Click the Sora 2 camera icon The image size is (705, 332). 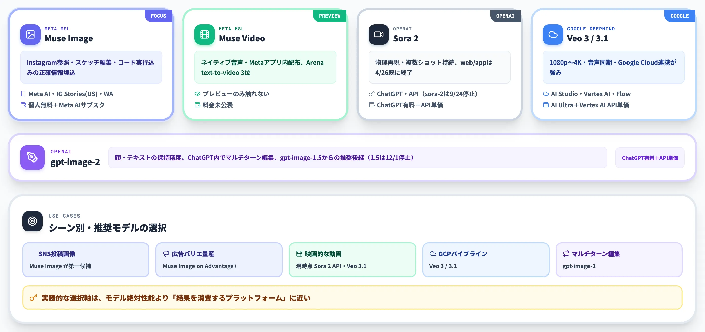[x=379, y=34]
